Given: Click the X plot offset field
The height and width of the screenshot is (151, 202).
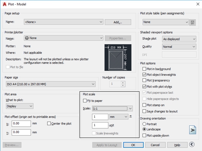Looking at the screenshot, I should [x=21, y=123].
